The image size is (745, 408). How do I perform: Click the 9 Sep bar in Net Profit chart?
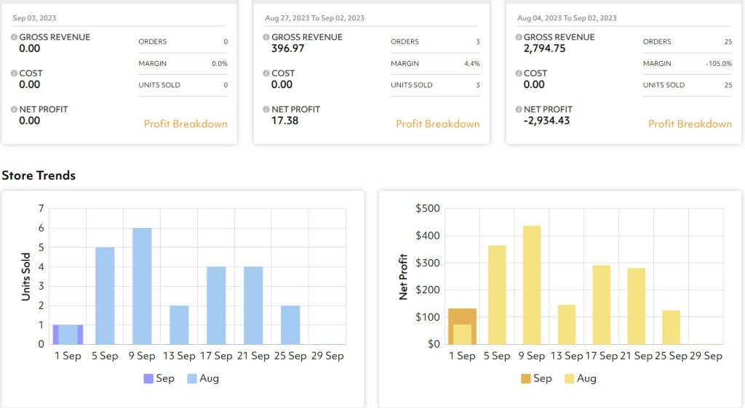[532, 285]
